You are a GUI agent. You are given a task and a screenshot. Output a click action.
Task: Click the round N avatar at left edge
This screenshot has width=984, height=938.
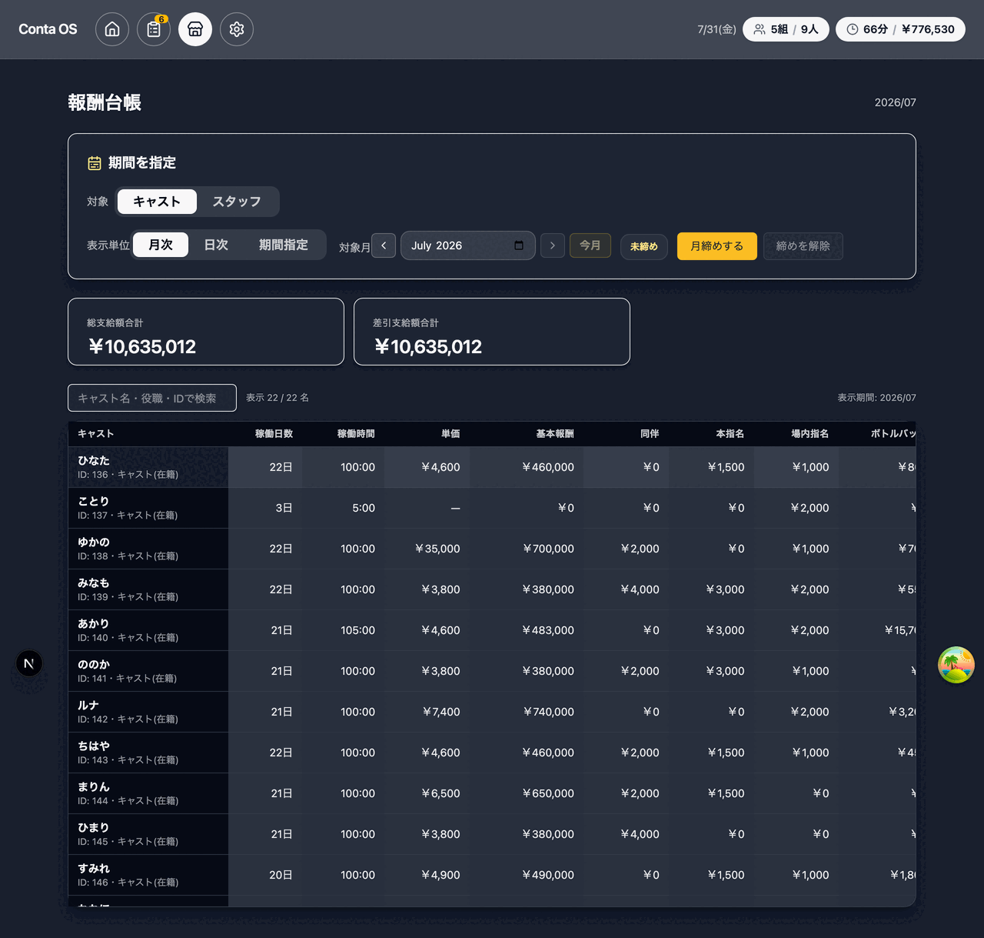click(29, 663)
